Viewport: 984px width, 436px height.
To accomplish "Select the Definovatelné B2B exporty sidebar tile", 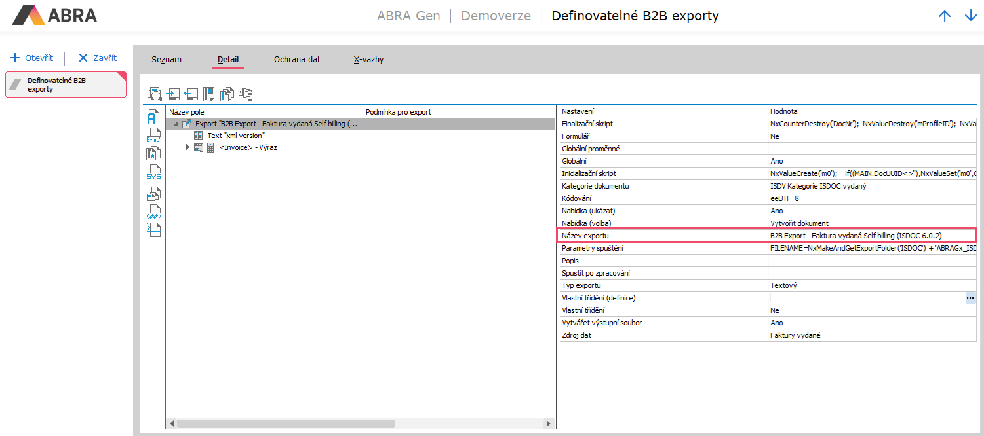I will coord(66,84).
